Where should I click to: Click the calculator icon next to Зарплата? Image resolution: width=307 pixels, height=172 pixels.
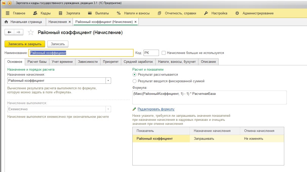60,13
